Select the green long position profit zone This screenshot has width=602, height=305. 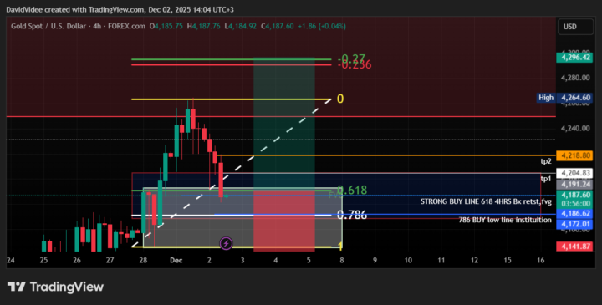[284, 124]
